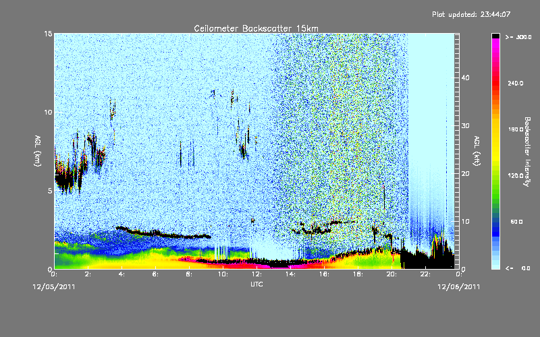Click the colorbar label 240.0

coord(516,83)
